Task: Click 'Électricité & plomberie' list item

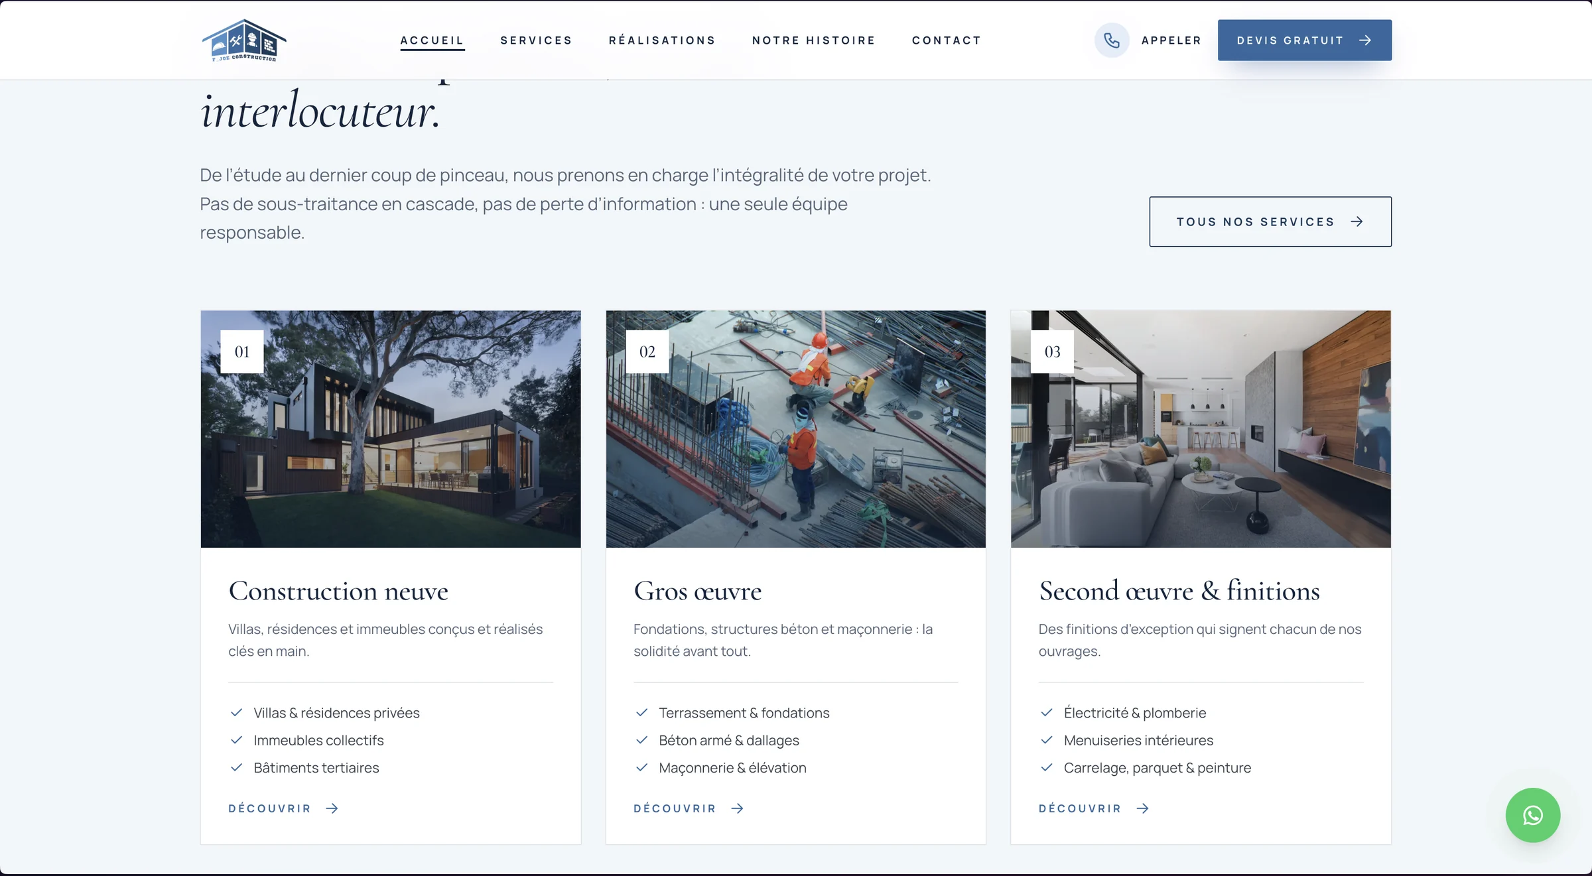Action: coord(1135,713)
